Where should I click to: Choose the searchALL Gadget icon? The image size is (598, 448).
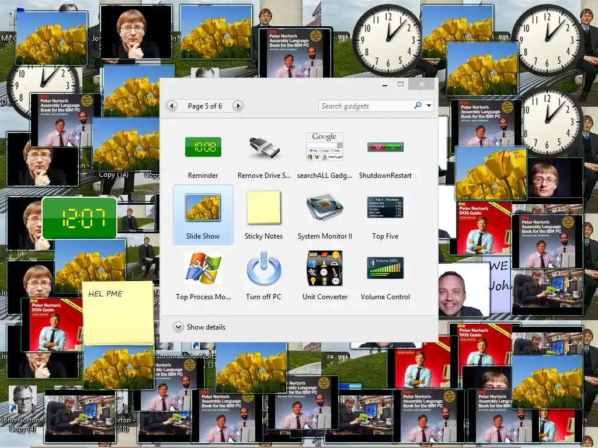point(325,146)
